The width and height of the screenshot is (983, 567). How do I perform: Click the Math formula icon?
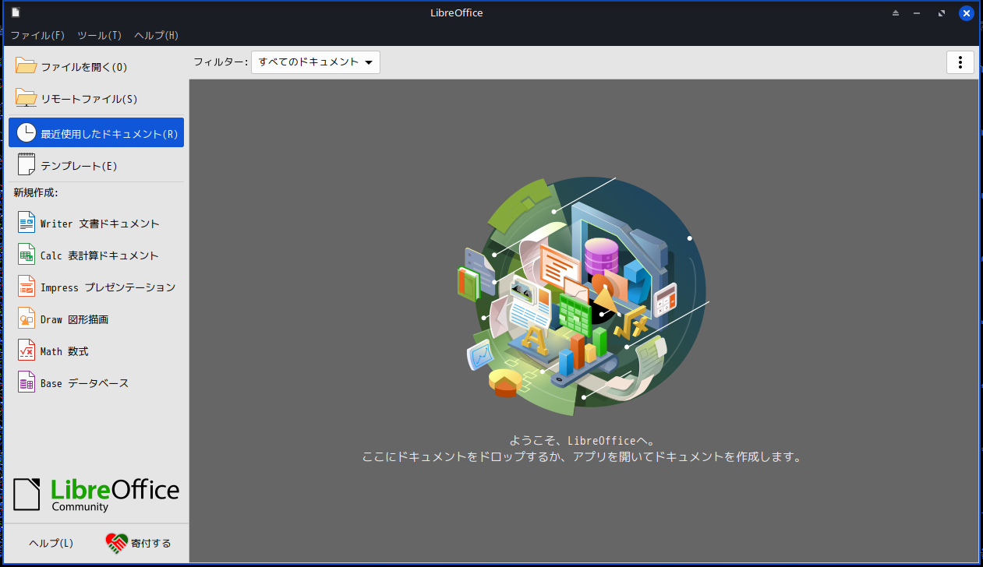click(27, 350)
